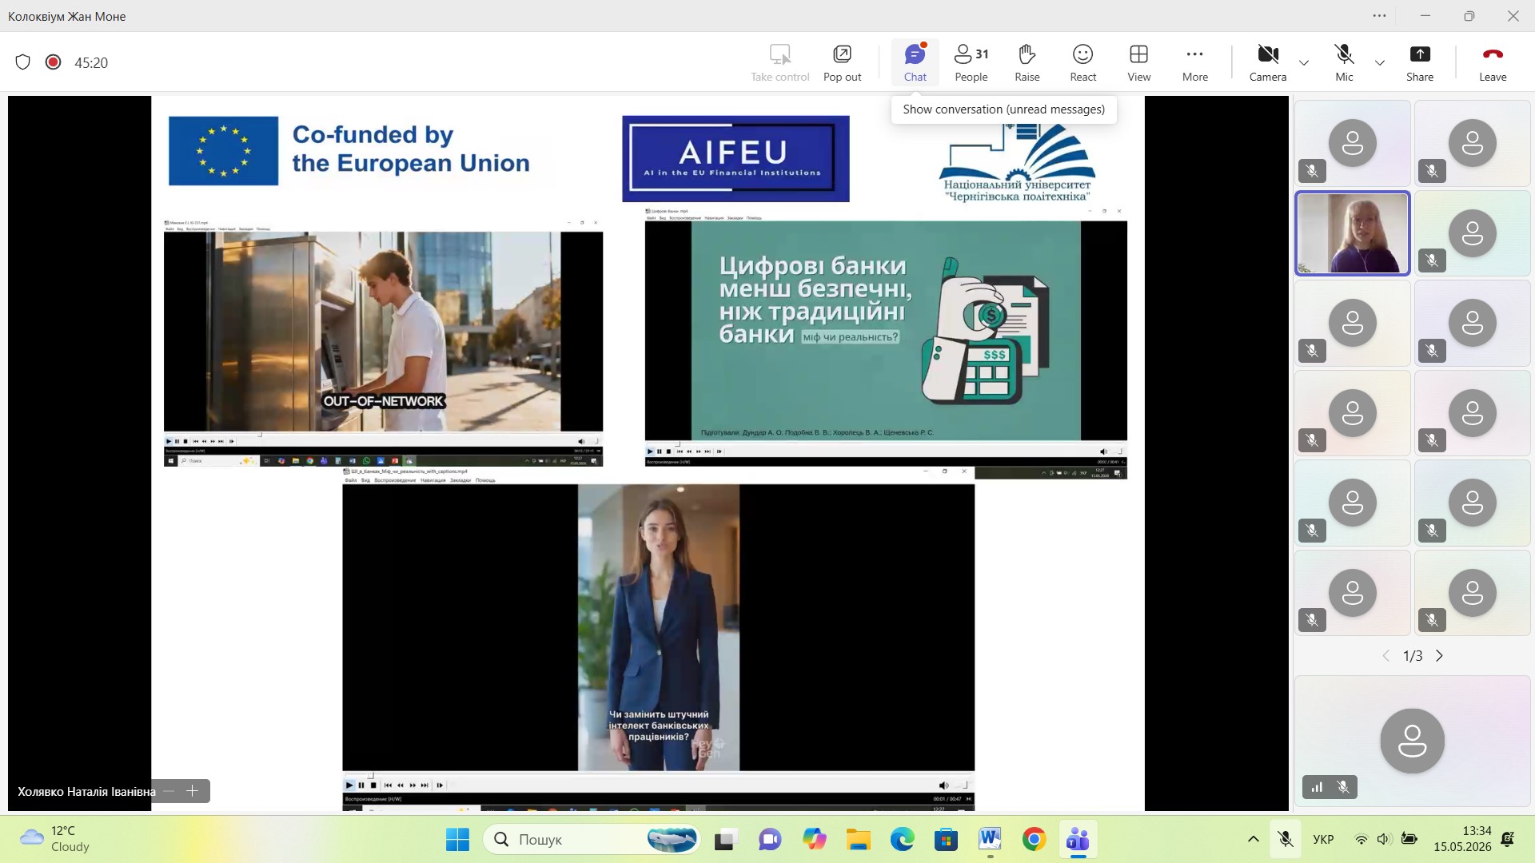Image resolution: width=1535 pixels, height=863 pixels.
Task: Leave the meeting
Action: tap(1493, 63)
